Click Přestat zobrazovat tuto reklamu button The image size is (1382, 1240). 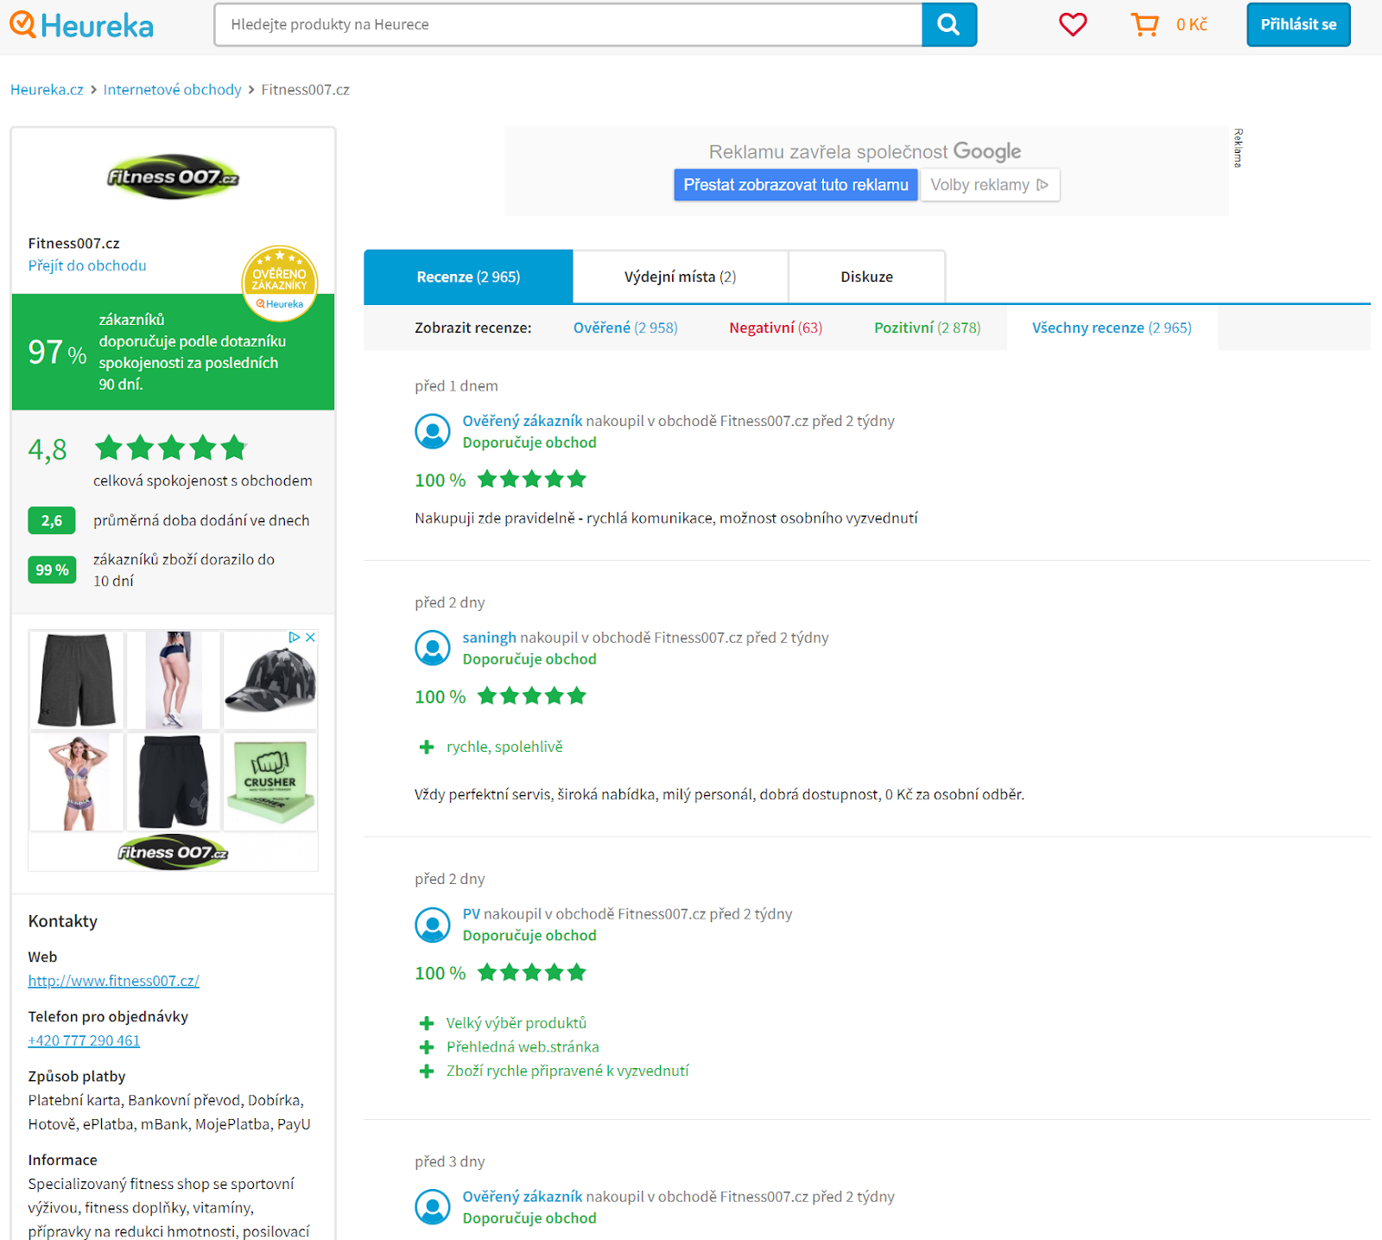pyautogui.click(x=796, y=185)
